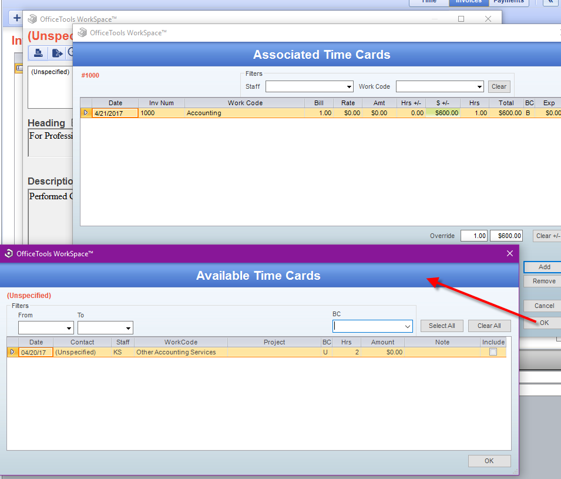Viewport: 561px width, 479px height.
Task: Switch to the Payments tab
Action: [x=508, y=2]
